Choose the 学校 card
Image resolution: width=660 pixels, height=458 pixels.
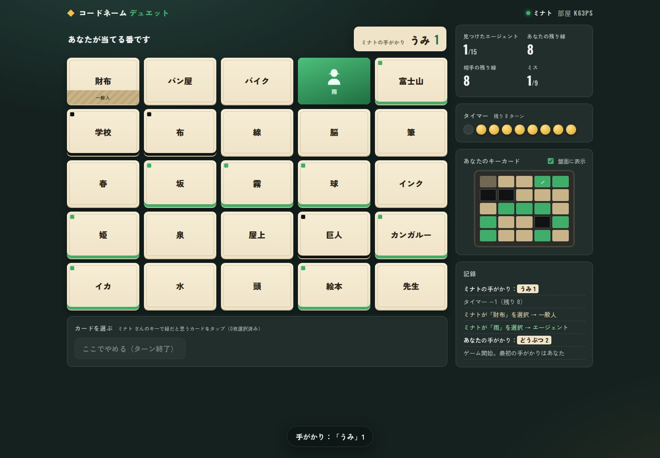[103, 132]
